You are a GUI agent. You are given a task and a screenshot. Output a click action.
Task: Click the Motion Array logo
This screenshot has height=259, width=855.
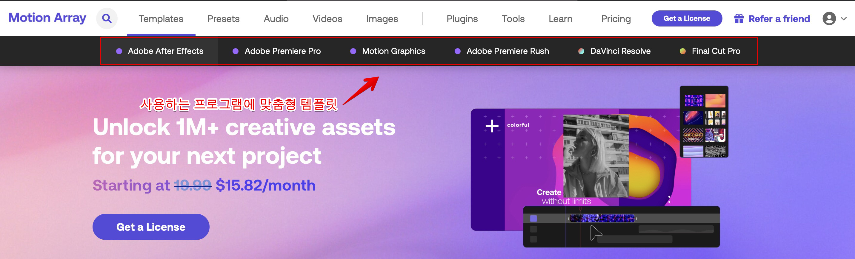click(47, 18)
